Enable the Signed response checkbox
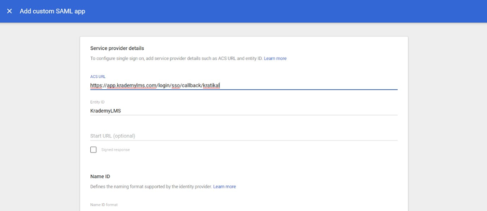487x211 pixels. (x=93, y=150)
